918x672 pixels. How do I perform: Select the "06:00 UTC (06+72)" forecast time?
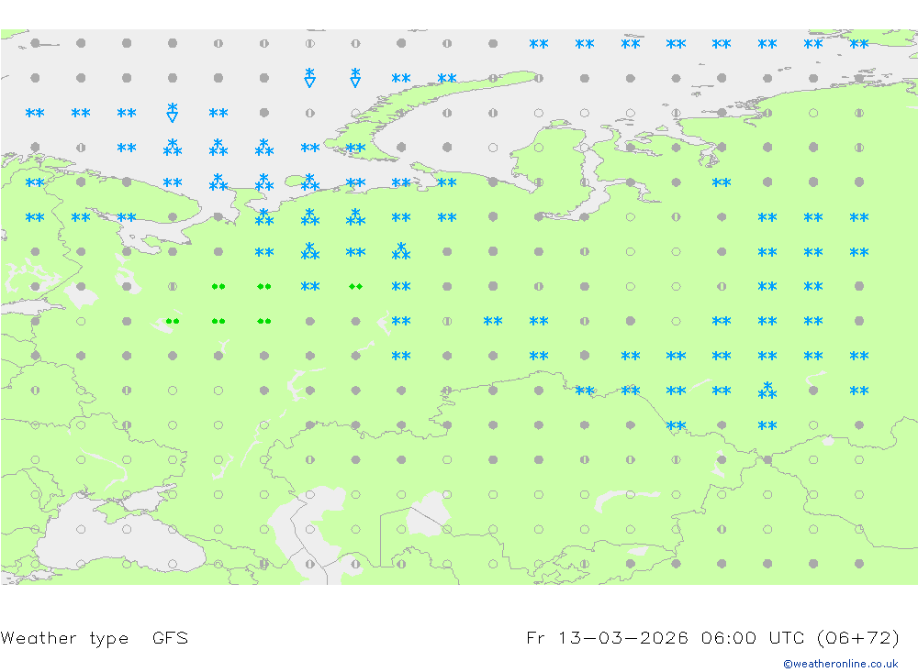pos(800,637)
